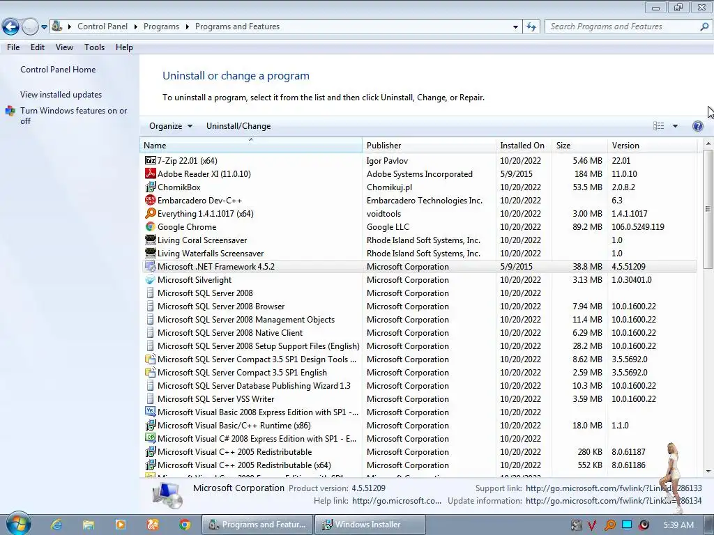The height and width of the screenshot is (535, 714).
Task: Go to Control Panel Home
Action: coord(58,70)
